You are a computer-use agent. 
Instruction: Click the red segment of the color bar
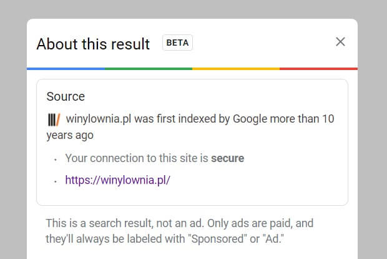(318, 69)
